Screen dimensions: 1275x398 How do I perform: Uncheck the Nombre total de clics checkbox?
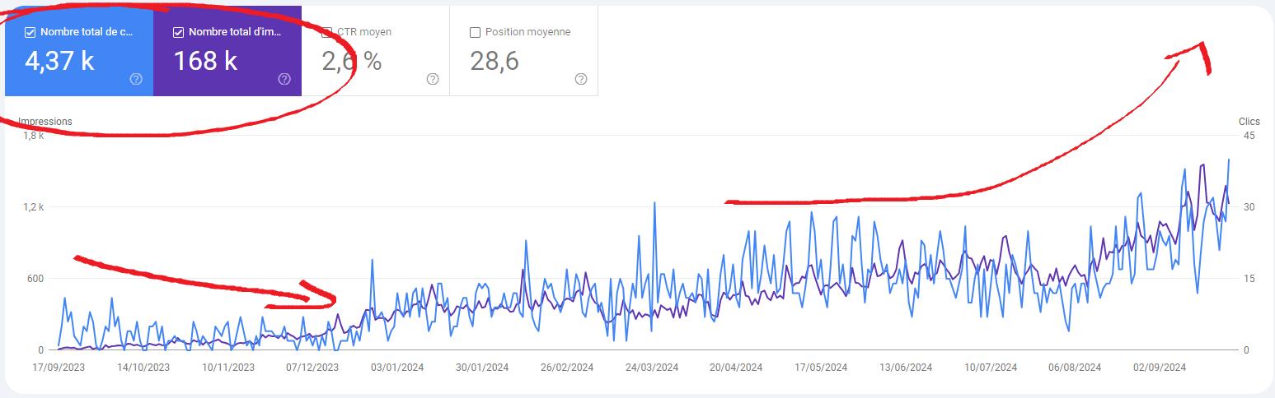pyautogui.click(x=30, y=32)
